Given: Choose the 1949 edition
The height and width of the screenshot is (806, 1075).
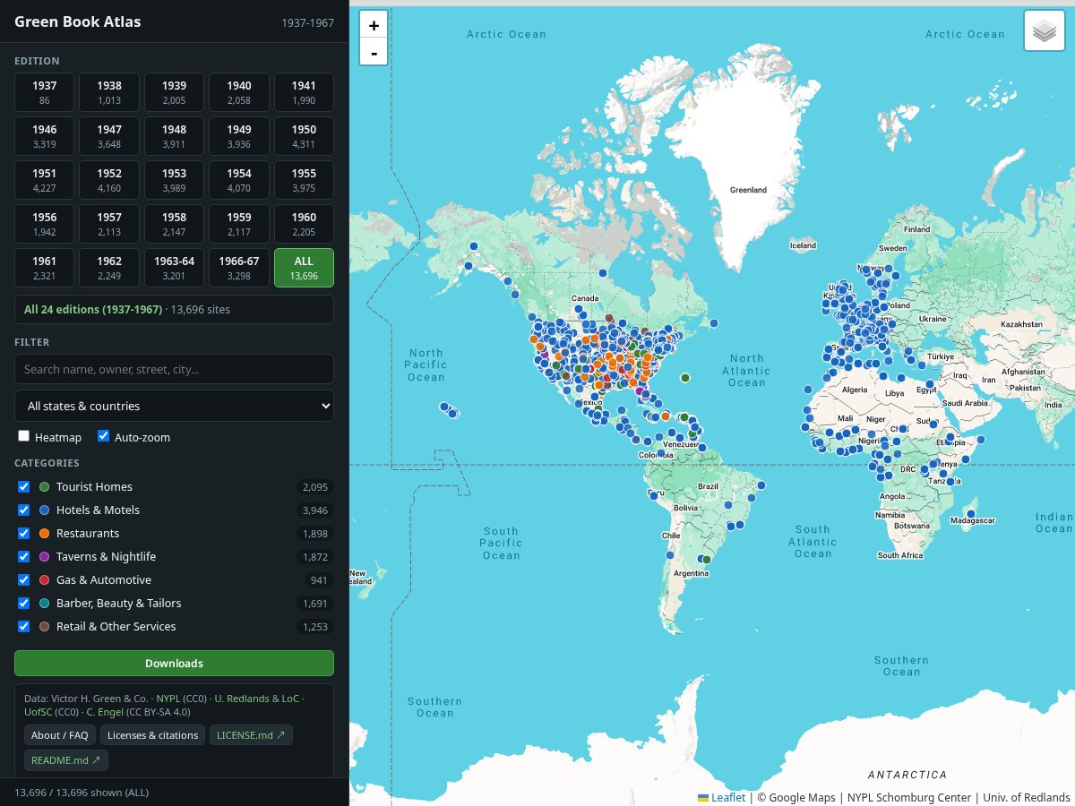Looking at the screenshot, I should (x=239, y=136).
